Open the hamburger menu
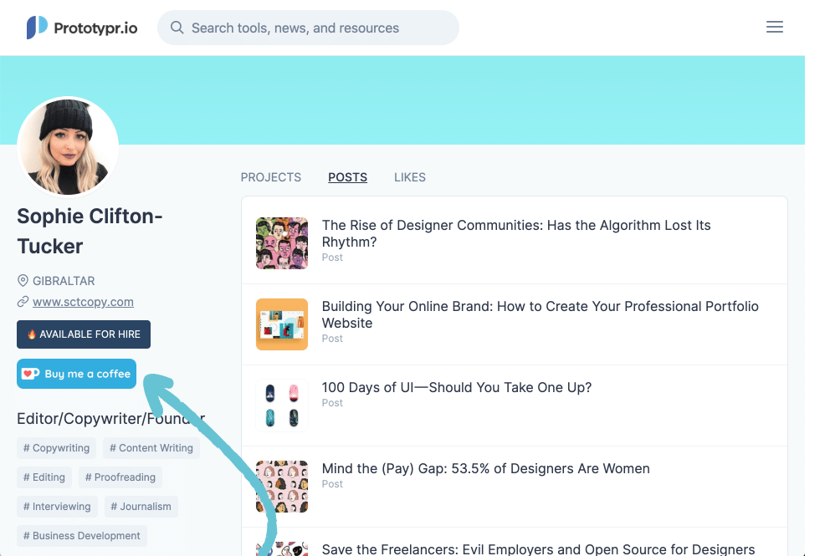Screen dimensions: 825x556 (775, 28)
